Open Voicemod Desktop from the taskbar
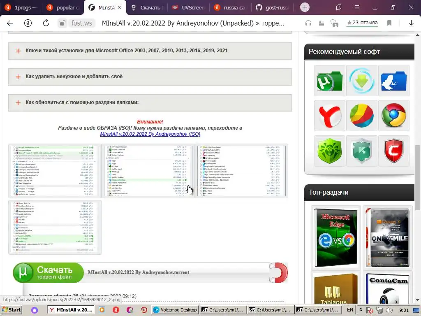421x316 pixels. tap(175, 310)
